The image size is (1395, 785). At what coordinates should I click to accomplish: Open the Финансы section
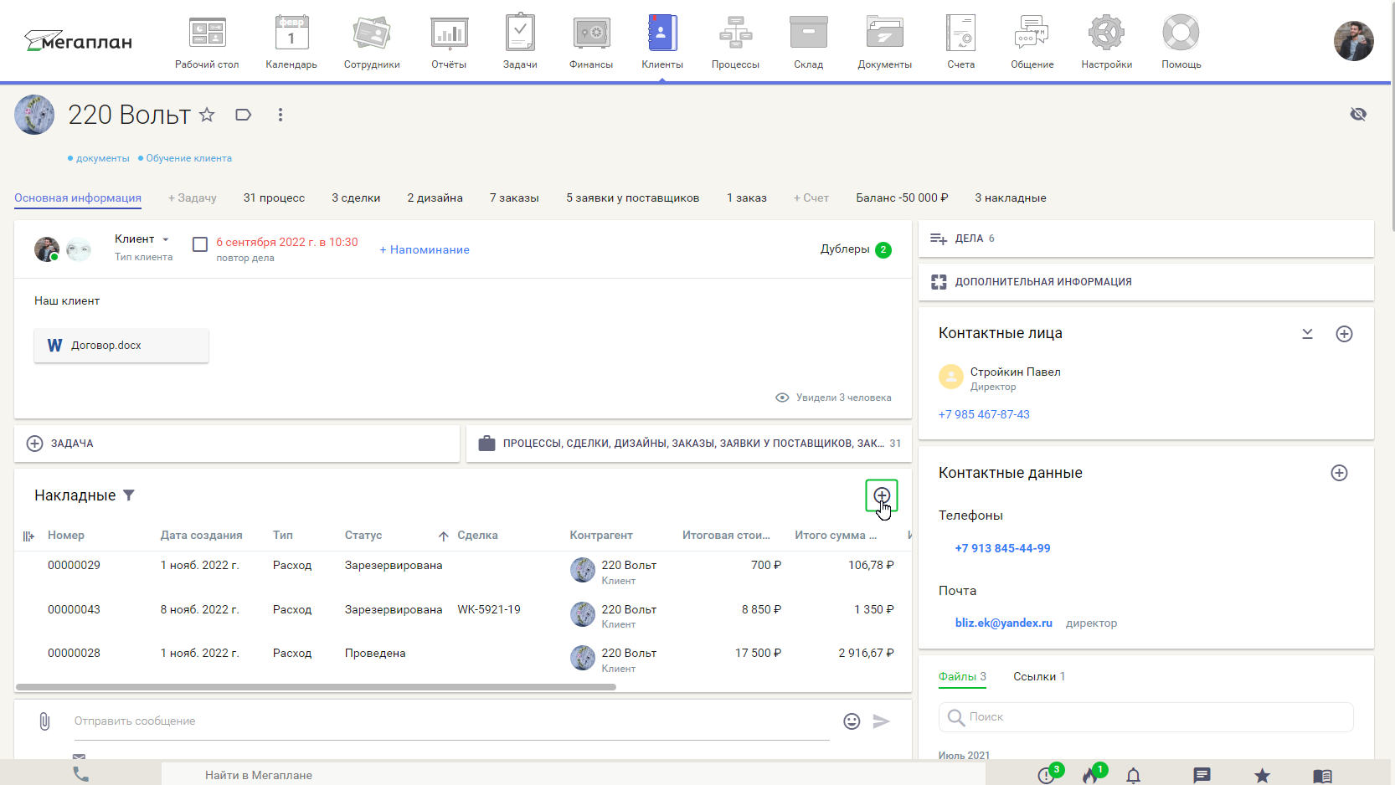pyautogui.click(x=591, y=42)
